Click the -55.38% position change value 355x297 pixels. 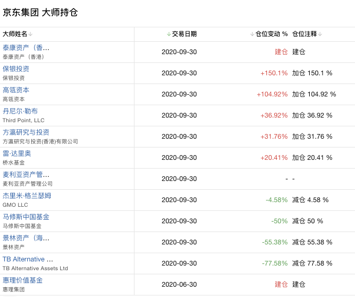[275, 242]
